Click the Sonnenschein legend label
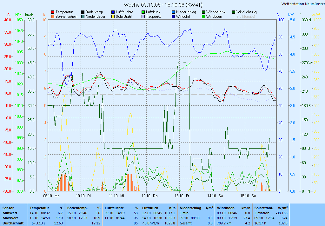 coord(66,17)
